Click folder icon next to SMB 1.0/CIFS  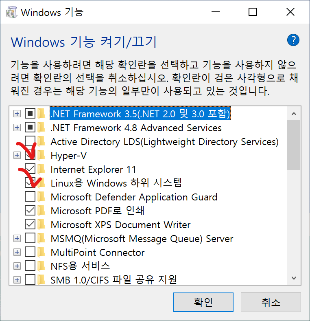point(41,279)
